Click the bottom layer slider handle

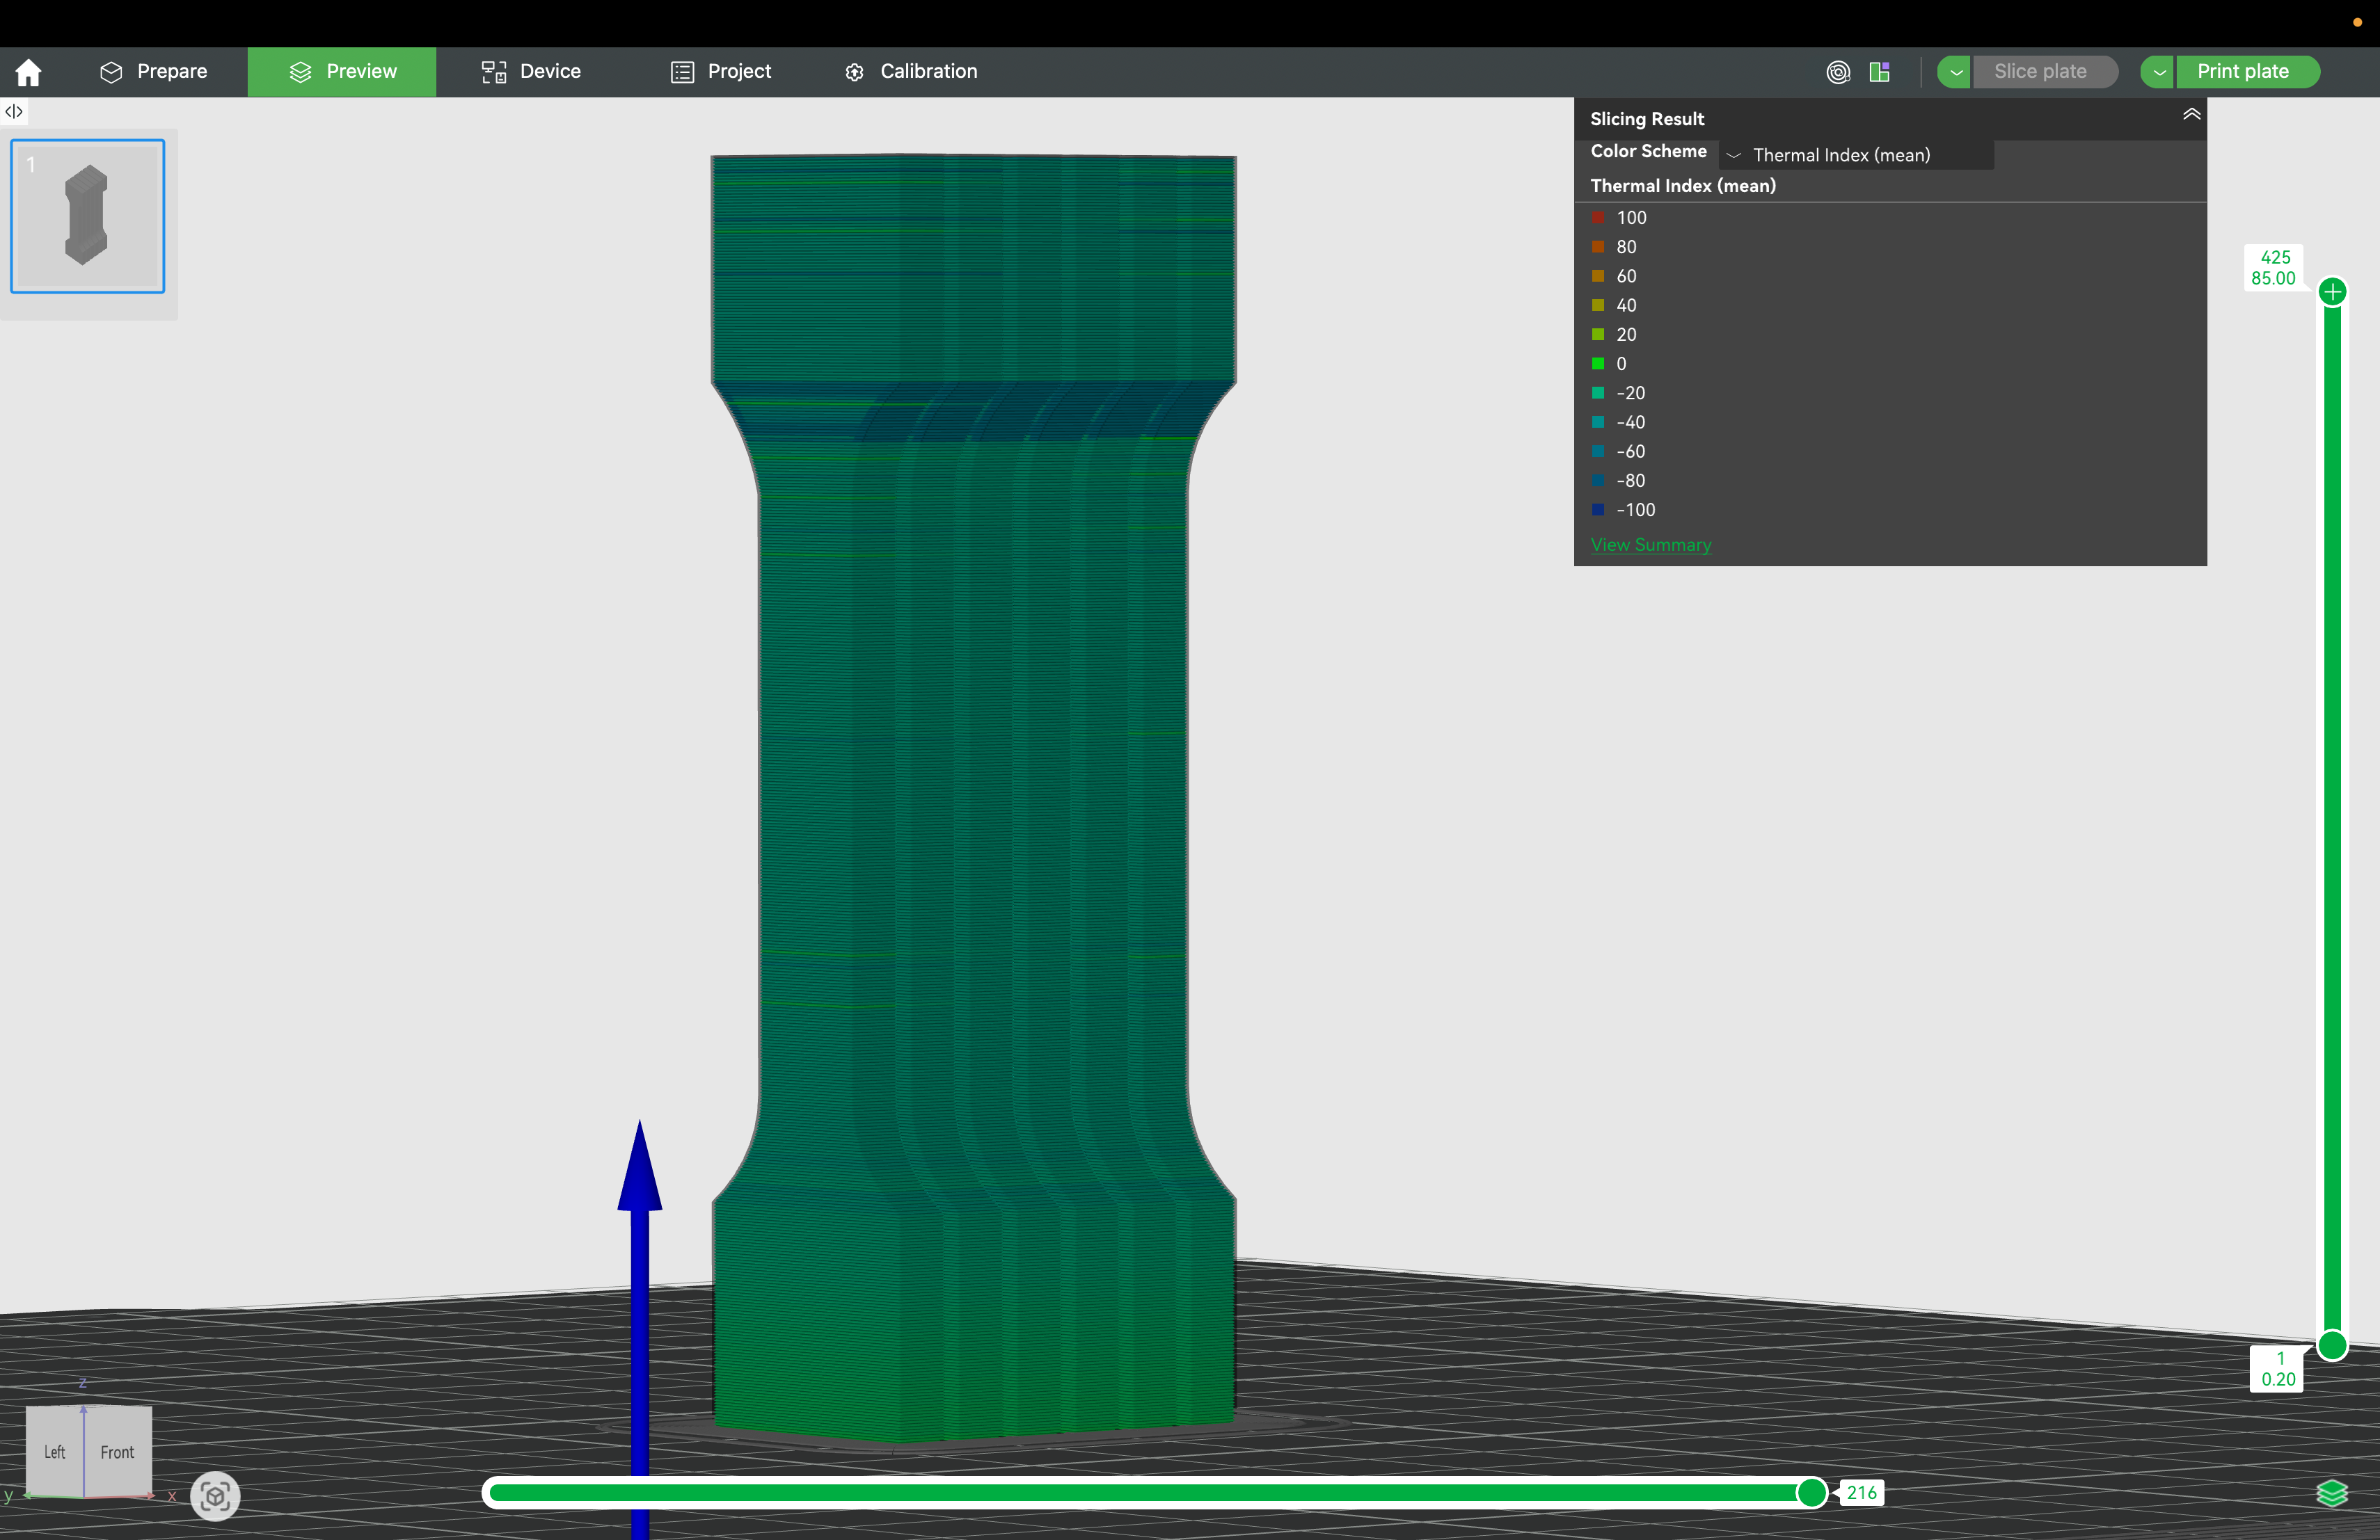pyautogui.click(x=2333, y=1346)
